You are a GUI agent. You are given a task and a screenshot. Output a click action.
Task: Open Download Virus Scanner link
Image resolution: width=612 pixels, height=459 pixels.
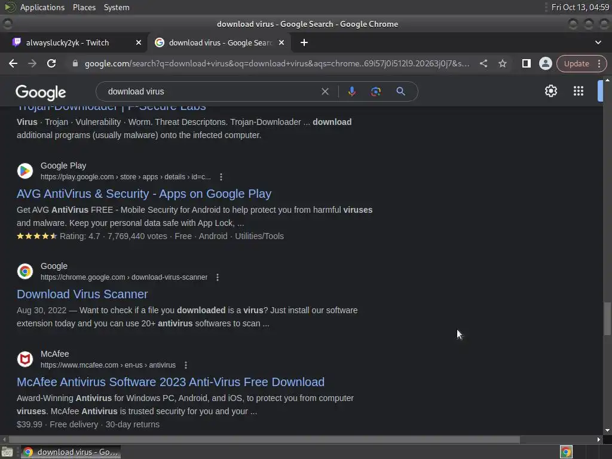coord(82,294)
